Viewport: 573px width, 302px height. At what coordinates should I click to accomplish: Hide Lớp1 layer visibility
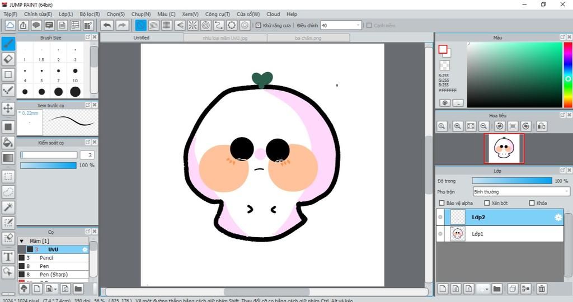point(440,234)
